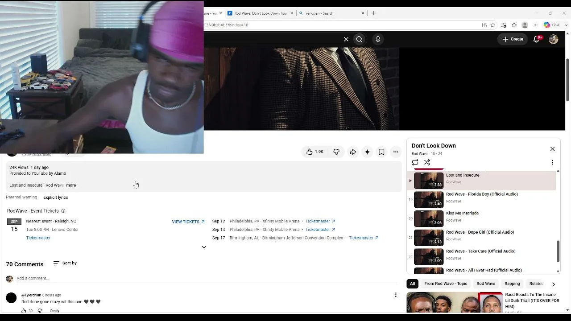
Task: Toggle loop playlist
Action: [415, 162]
